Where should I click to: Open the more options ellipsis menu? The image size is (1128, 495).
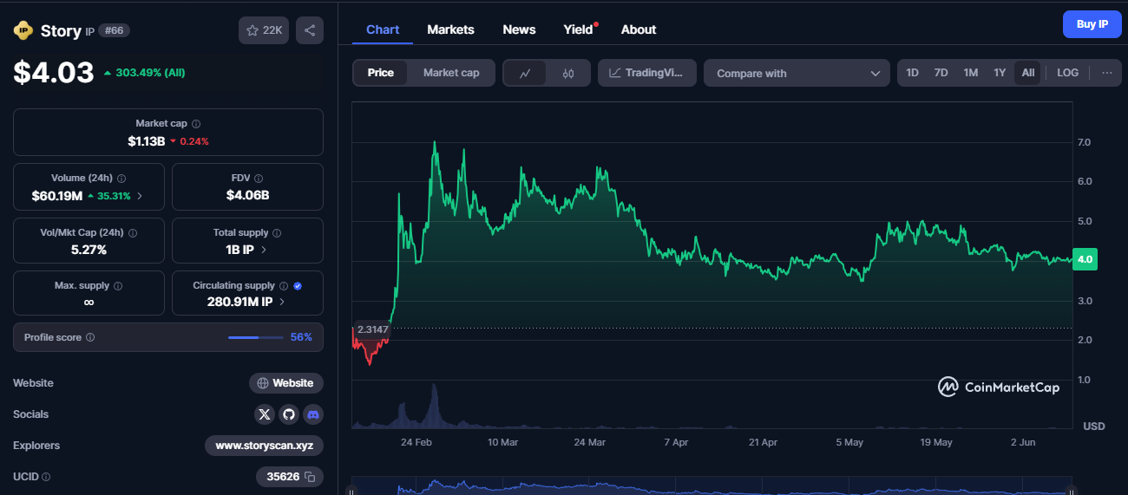pos(1106,73)
